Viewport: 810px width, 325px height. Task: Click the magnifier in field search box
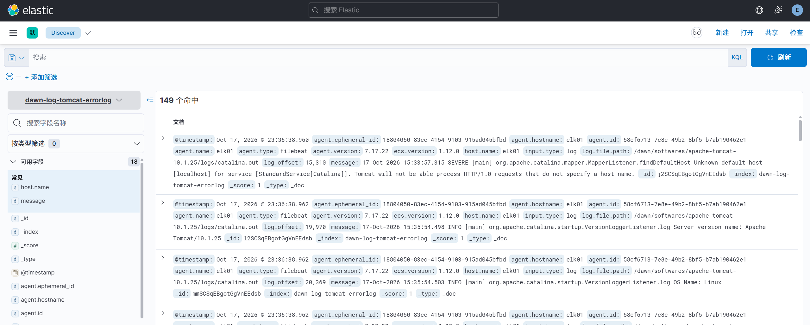click(x=17, y=123)
